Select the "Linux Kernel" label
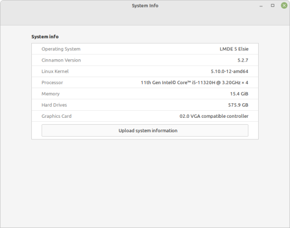This screenshot has width=290, height=228. pyautogui.click(x=55, y=71)
